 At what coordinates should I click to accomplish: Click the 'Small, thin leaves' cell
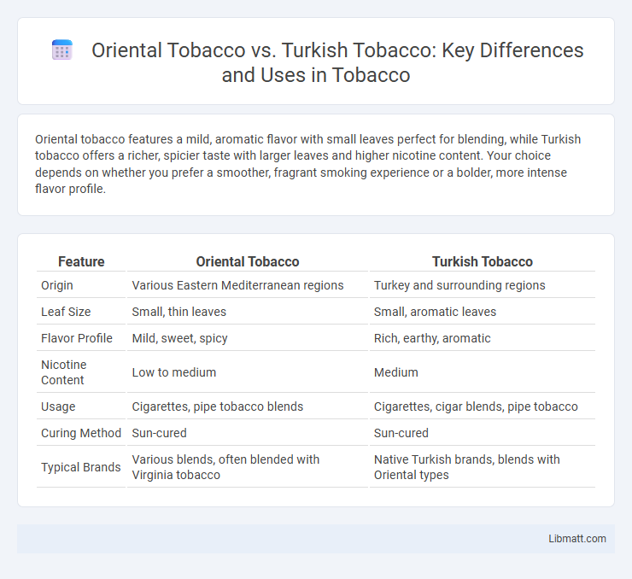(179, 312)
